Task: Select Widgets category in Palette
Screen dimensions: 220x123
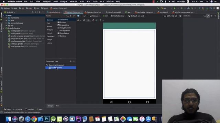Action: (x=50, y=30)
